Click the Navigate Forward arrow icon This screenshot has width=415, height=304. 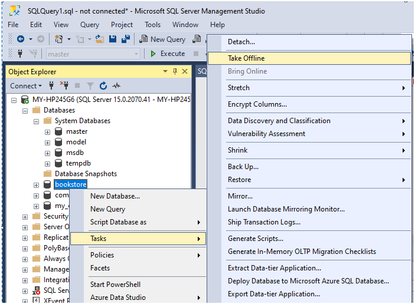(41, 39)
